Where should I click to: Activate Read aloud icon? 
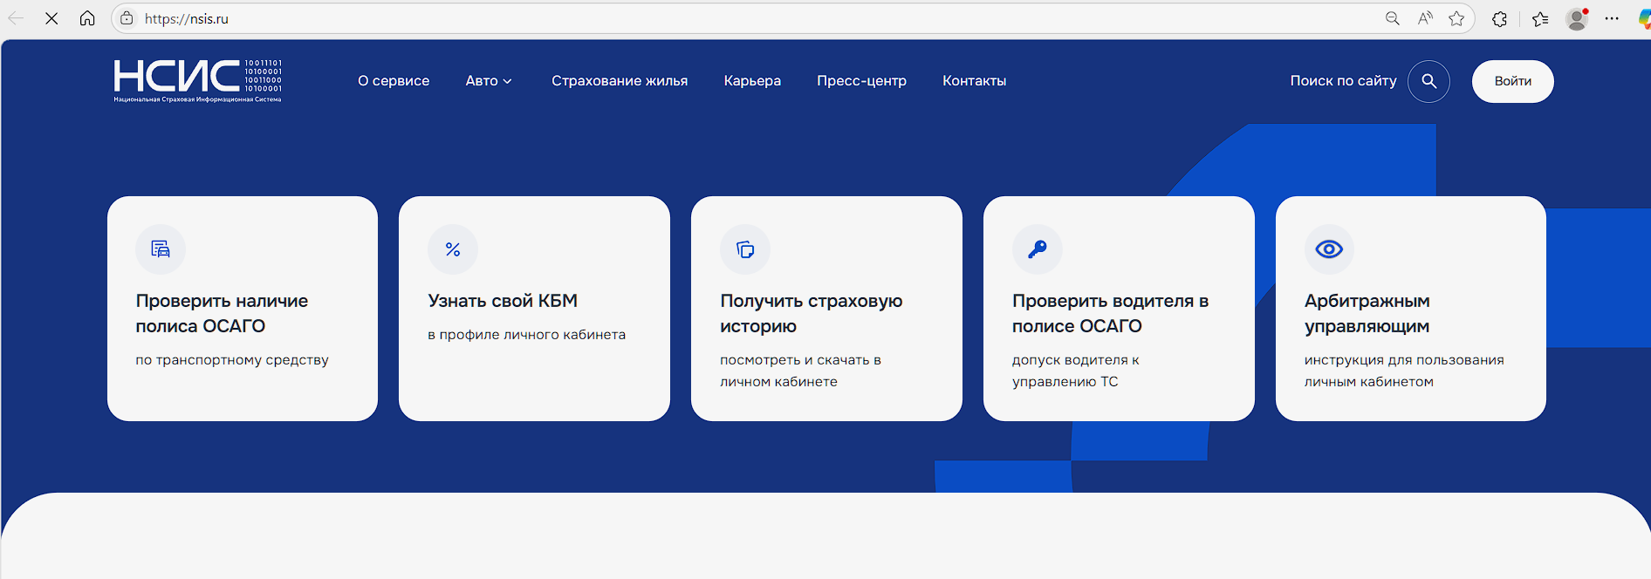[1425, 18]
